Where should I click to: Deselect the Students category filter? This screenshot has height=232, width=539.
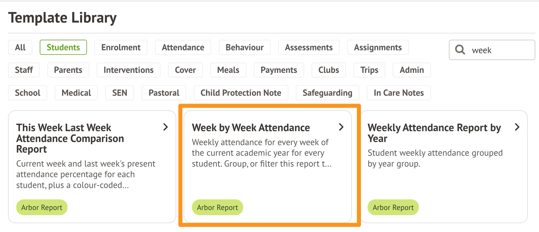point(63,47)
